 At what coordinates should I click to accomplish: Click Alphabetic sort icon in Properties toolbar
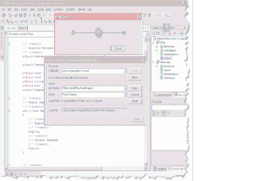[x=158, y=113]
